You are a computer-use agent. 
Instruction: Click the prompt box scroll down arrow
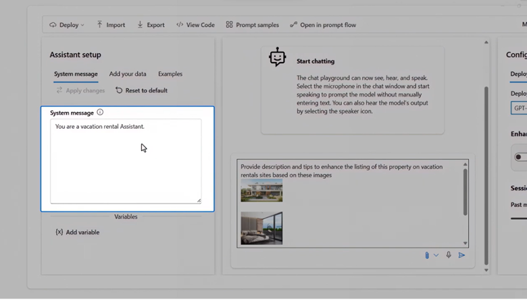[x=465, y=243]
